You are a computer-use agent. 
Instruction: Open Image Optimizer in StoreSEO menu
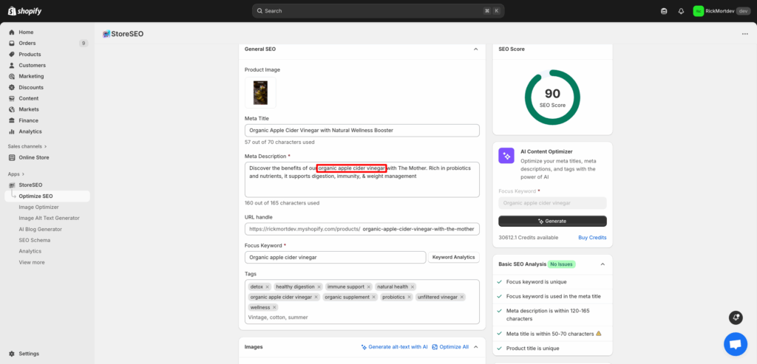(x=38, y=207)
